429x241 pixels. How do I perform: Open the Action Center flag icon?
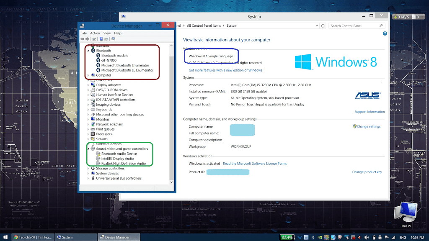[387, 238]
